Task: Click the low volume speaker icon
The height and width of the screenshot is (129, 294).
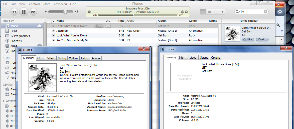Action: 46,12
